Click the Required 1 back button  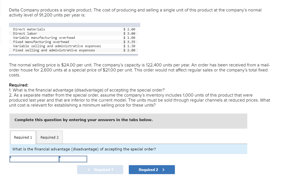(100, 170)
